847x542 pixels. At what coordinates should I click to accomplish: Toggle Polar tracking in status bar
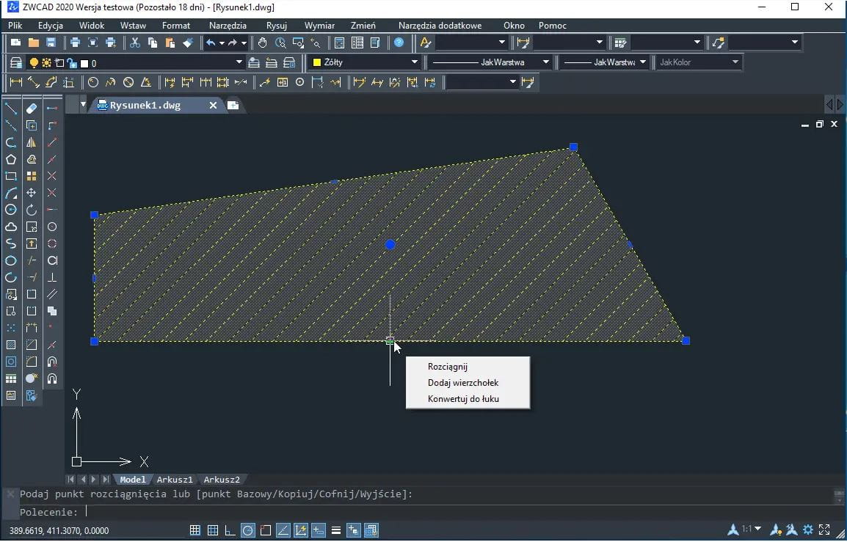tap(248, 530)
